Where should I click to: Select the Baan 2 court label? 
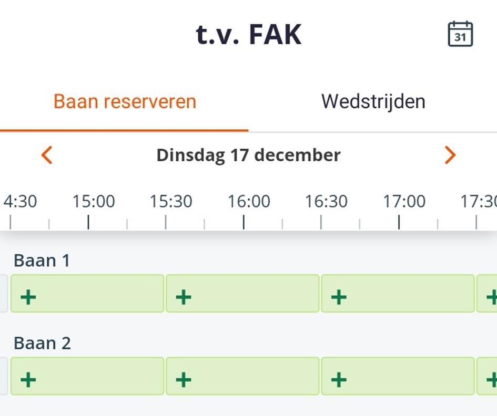pos(42,343)
